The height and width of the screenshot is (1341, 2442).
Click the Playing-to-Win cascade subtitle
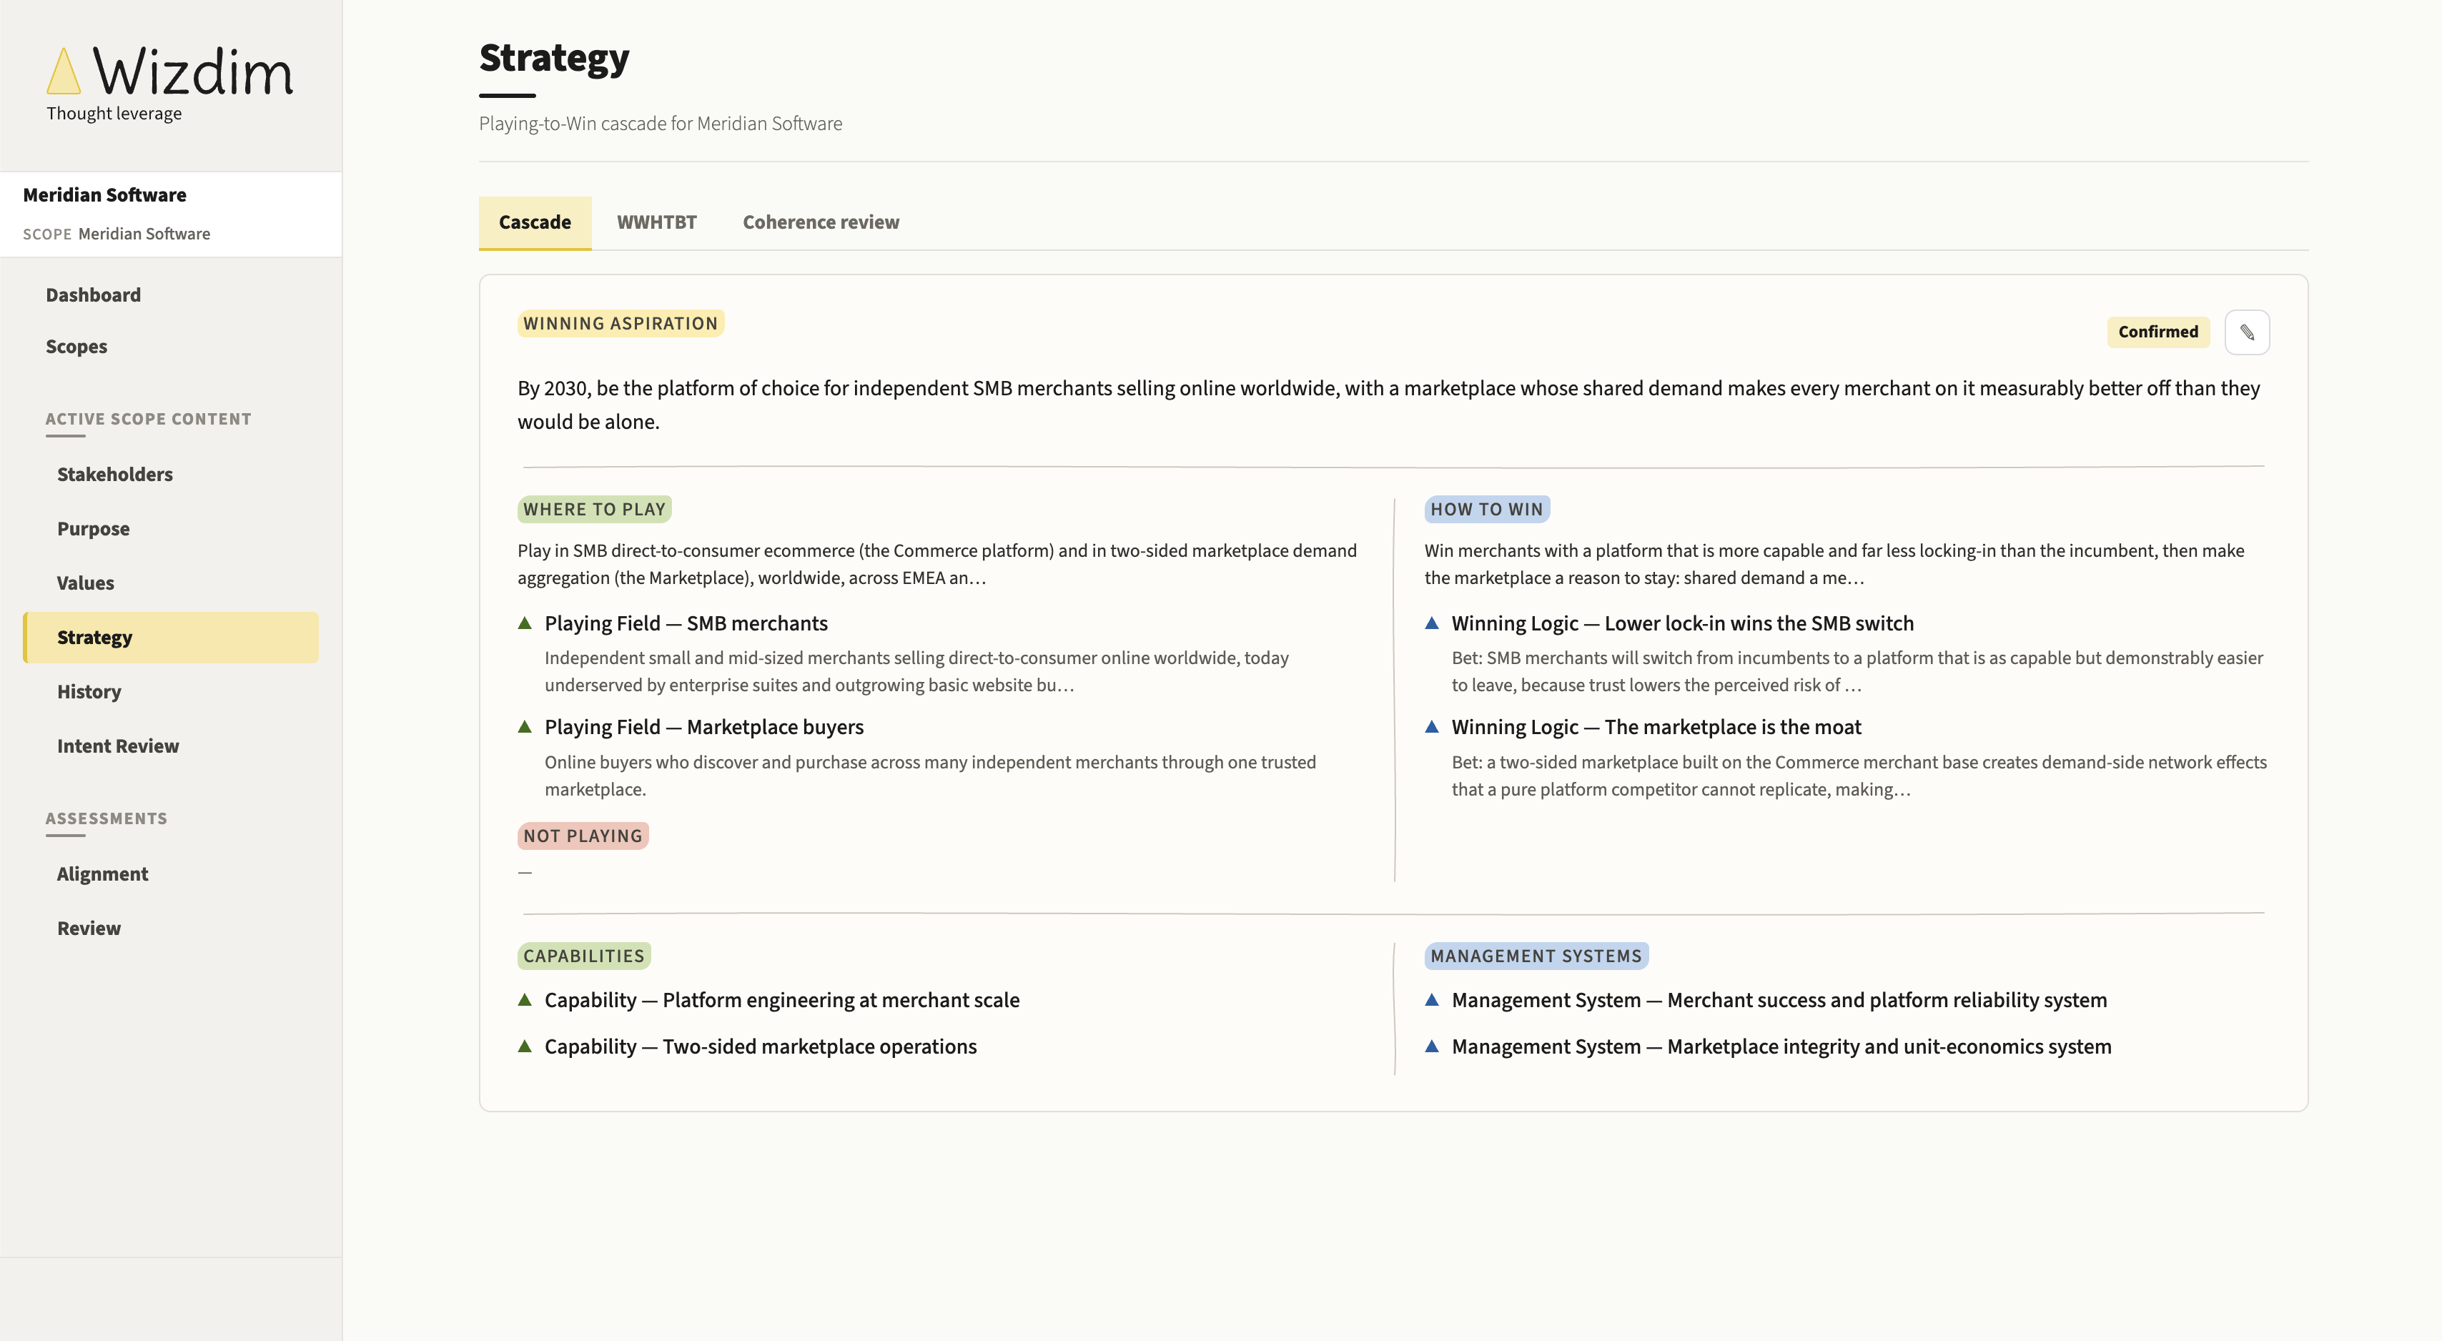click(660, 123)
